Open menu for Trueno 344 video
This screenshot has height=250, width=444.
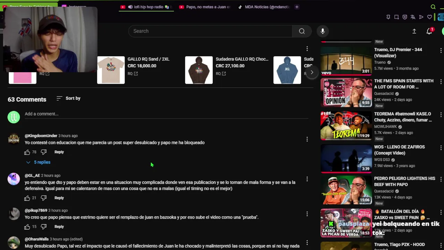[441, 51]
